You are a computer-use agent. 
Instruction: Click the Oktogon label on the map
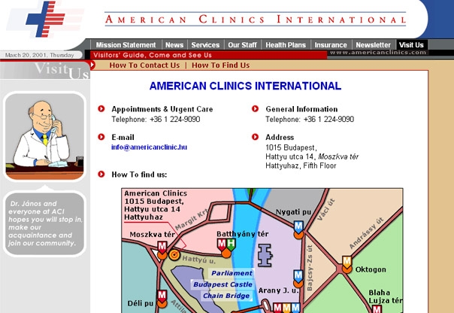pos(371,269)
